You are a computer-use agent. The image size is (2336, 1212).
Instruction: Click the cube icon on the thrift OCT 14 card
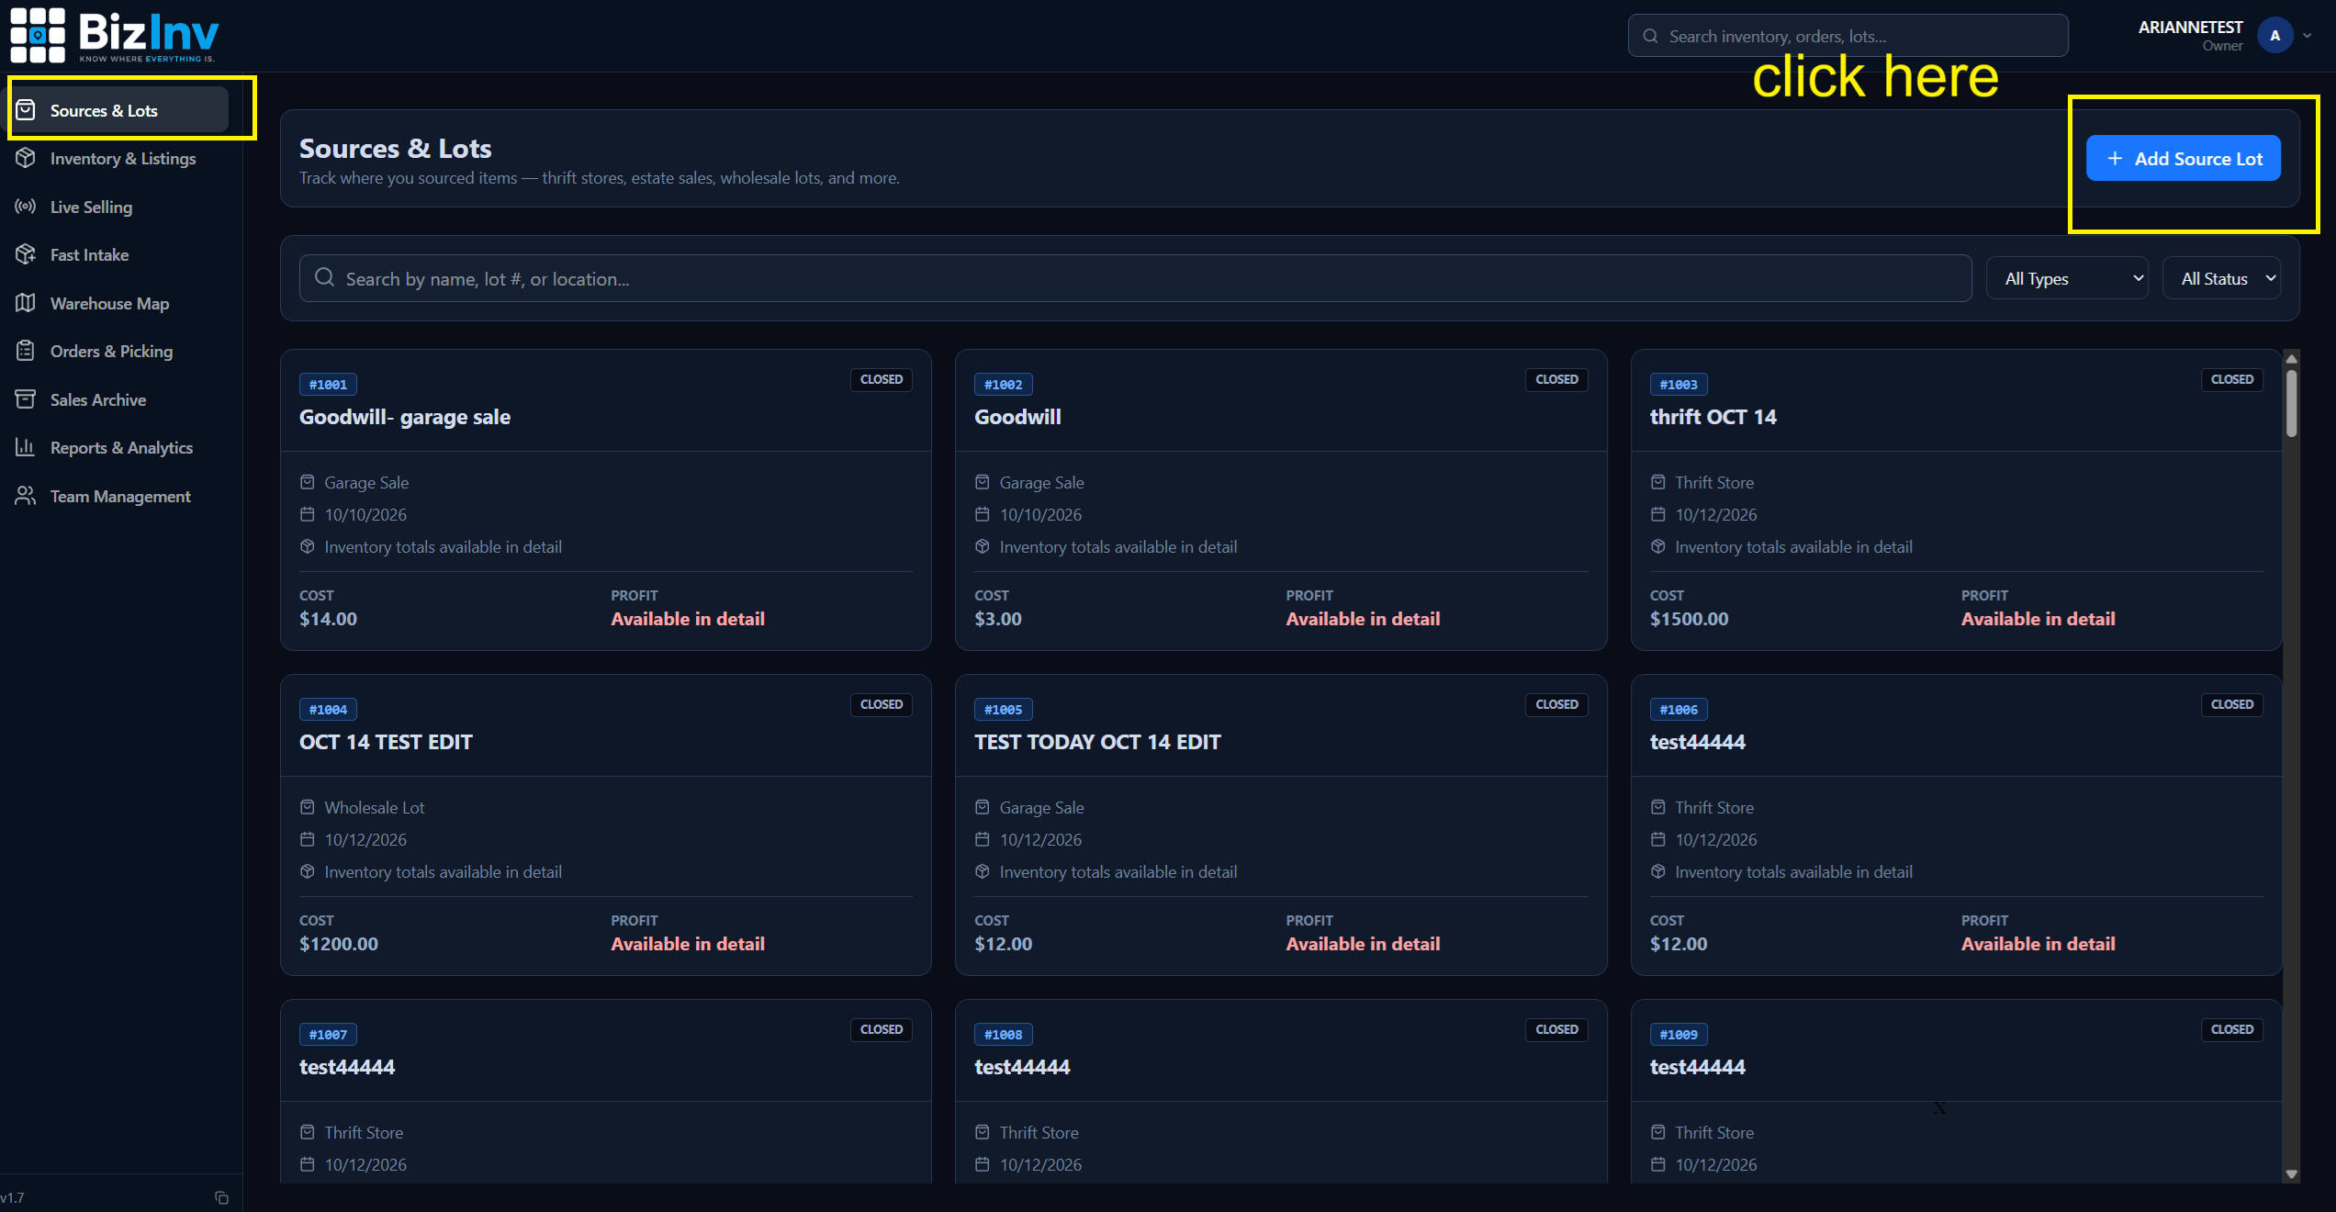[x=1658, y=546]
